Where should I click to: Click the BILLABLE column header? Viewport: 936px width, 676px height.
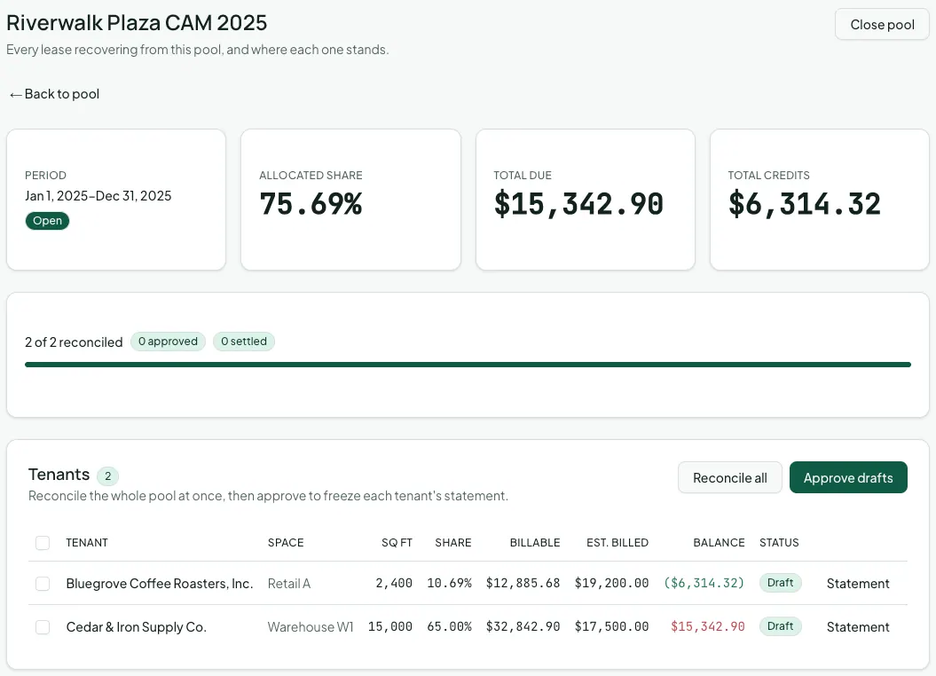point(535,542)
